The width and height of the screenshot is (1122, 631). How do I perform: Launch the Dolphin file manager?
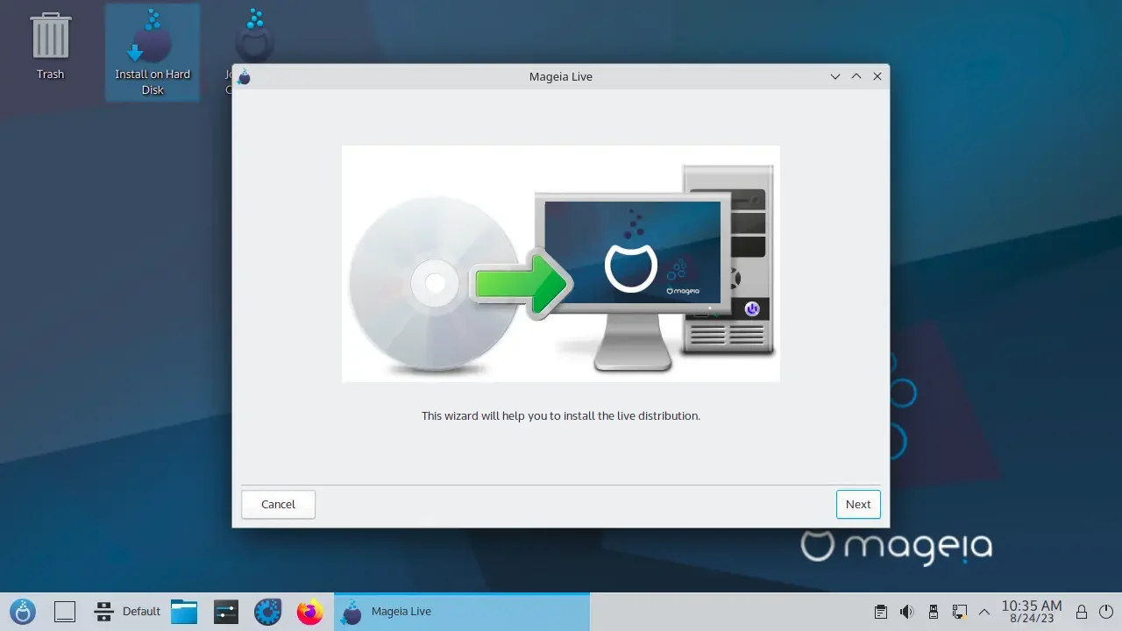pos(184,611)
